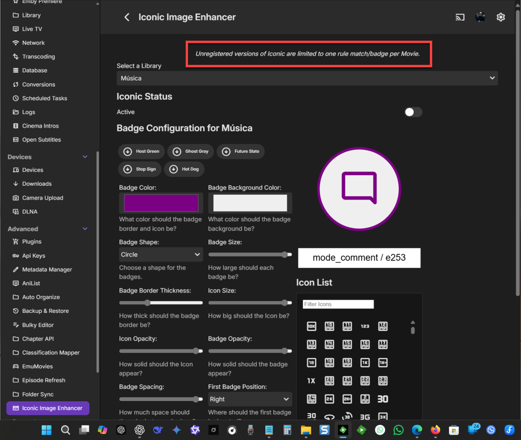Toggle the Iconic Status Active switch

[x=413, y=112]
